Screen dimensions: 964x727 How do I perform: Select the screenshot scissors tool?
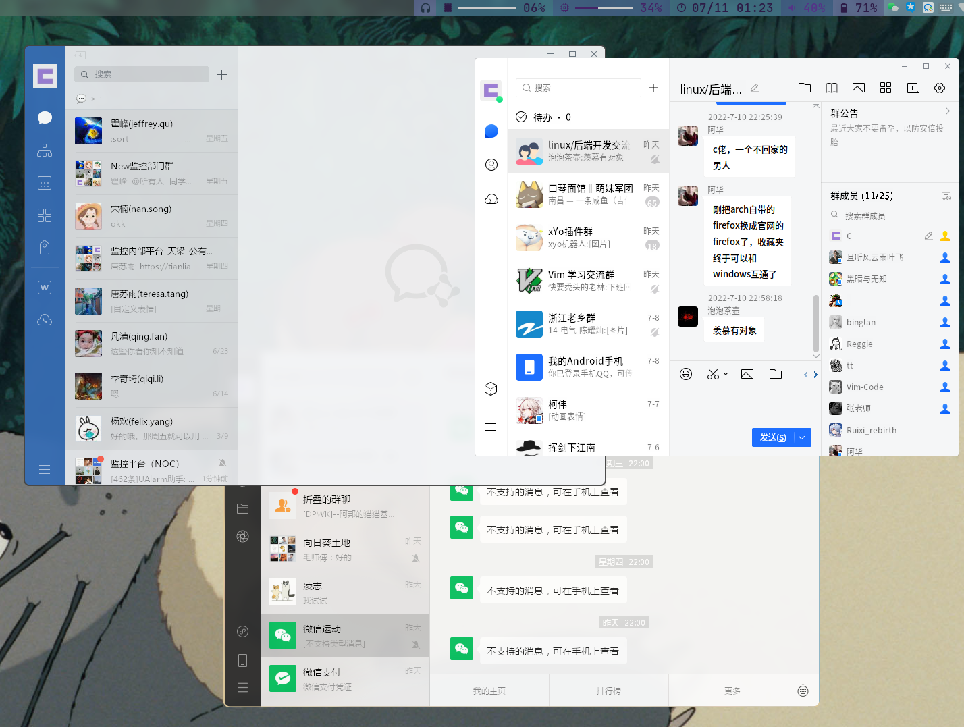(x=713, y=373)
